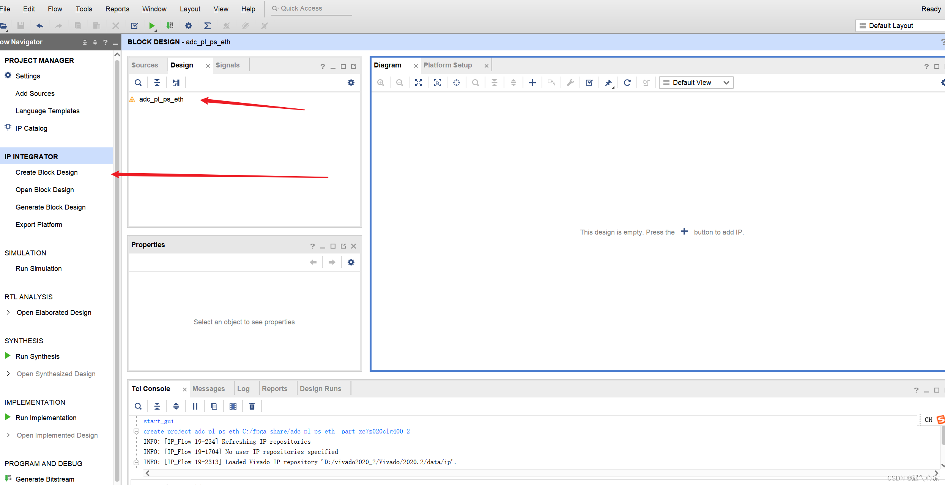This screenshot has height=485, width=945.
Task: Switch to the Platform Setup tab
Action: coord(448,65)
